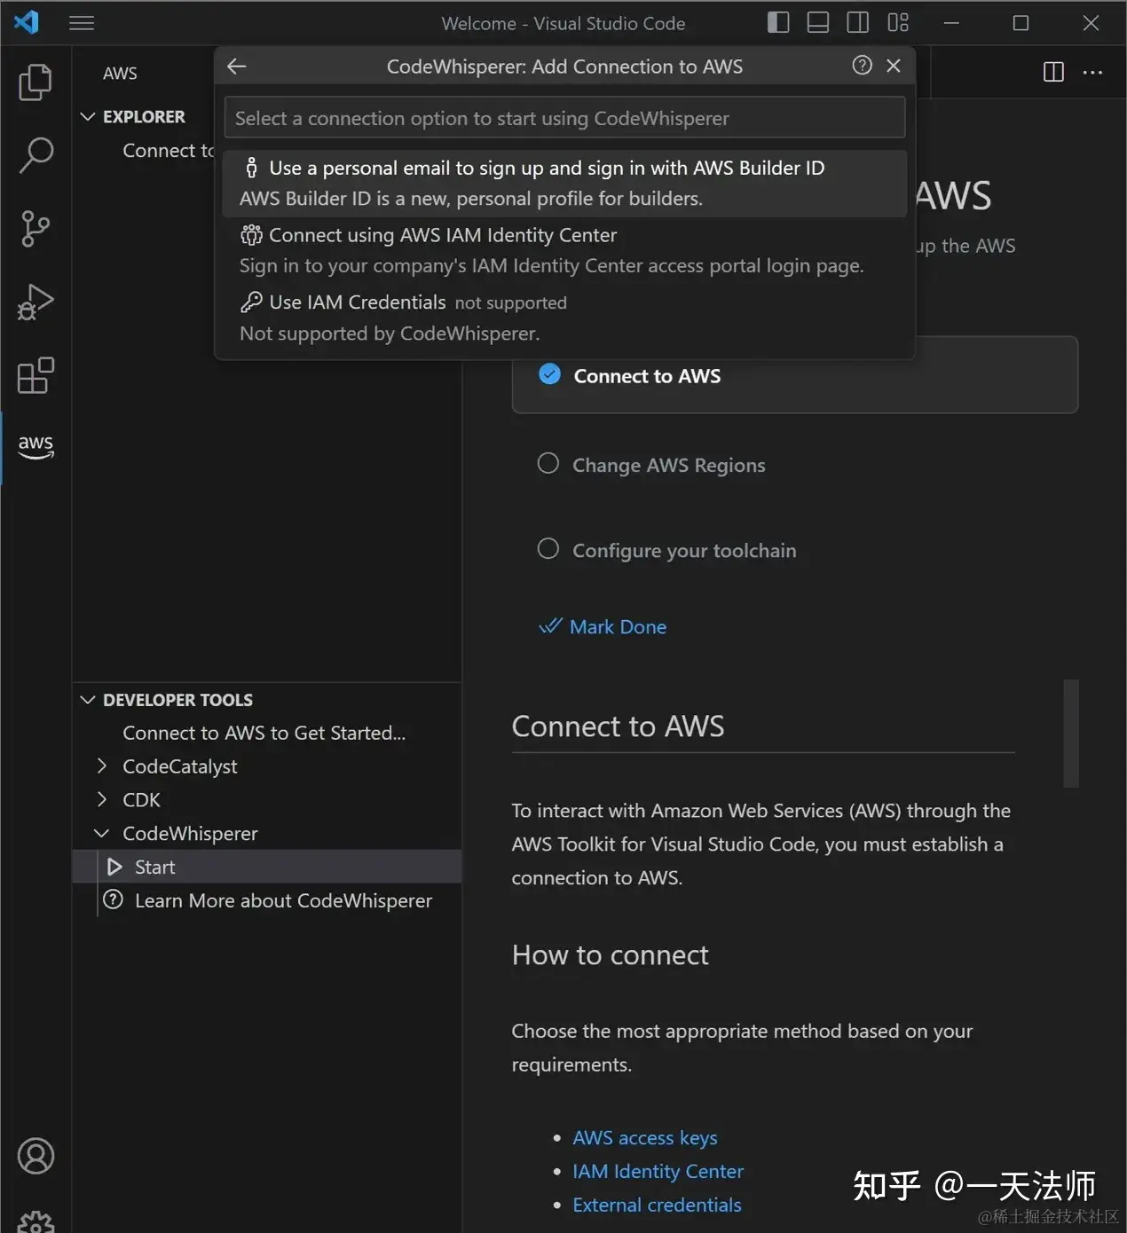Click the walkthrough vertical scrollbar

(x=1071, y=734)
